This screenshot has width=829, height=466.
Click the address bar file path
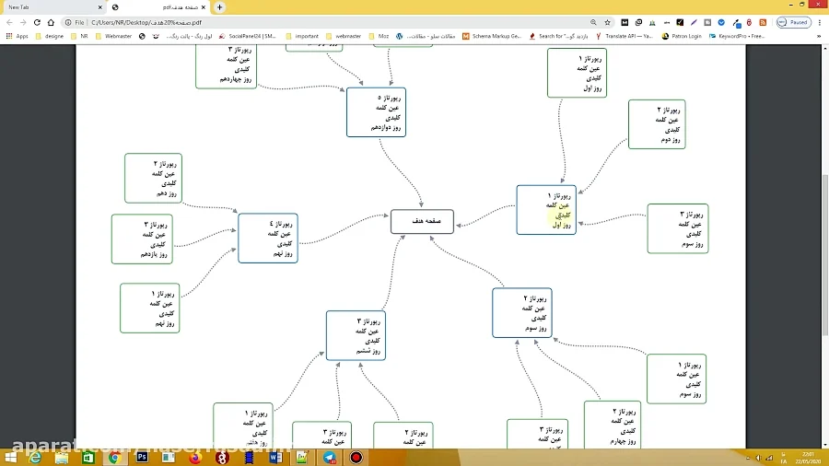[146, 23]
